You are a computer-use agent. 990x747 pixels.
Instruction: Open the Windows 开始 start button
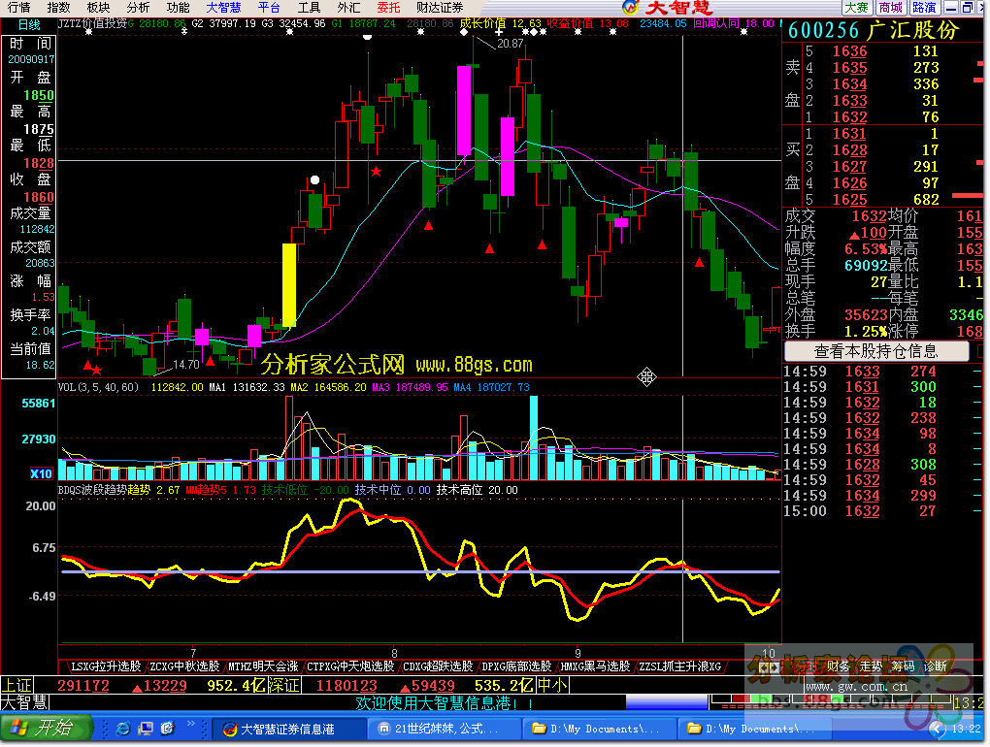click(46, 728)
